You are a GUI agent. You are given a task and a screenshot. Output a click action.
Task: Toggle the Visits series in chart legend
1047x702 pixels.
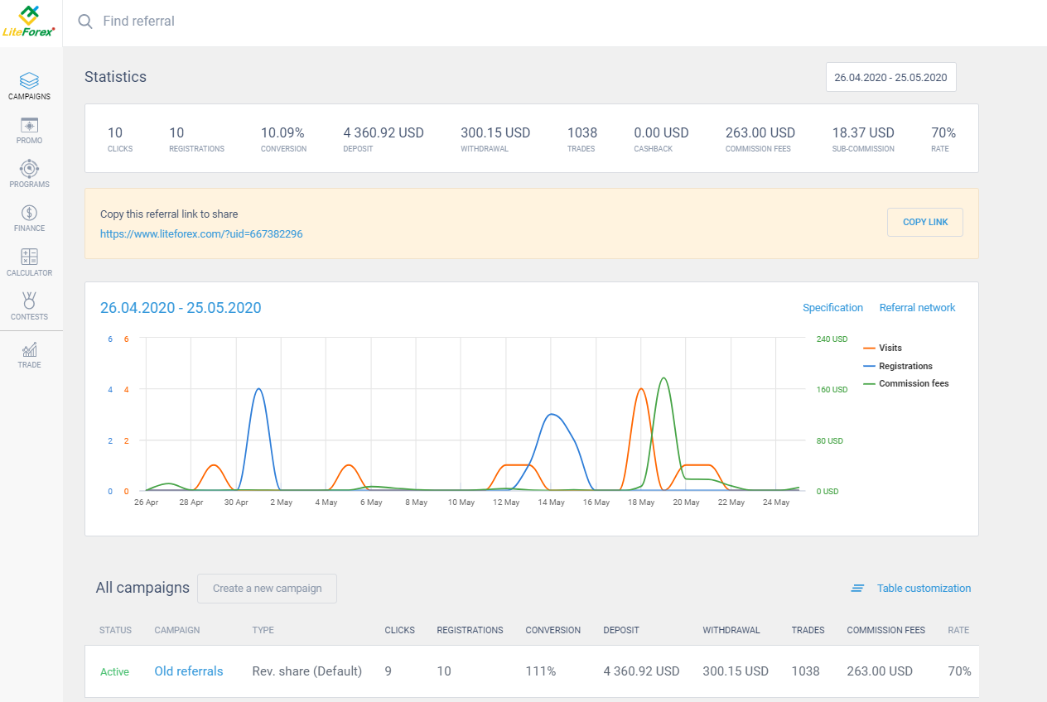tap(890, 349)
